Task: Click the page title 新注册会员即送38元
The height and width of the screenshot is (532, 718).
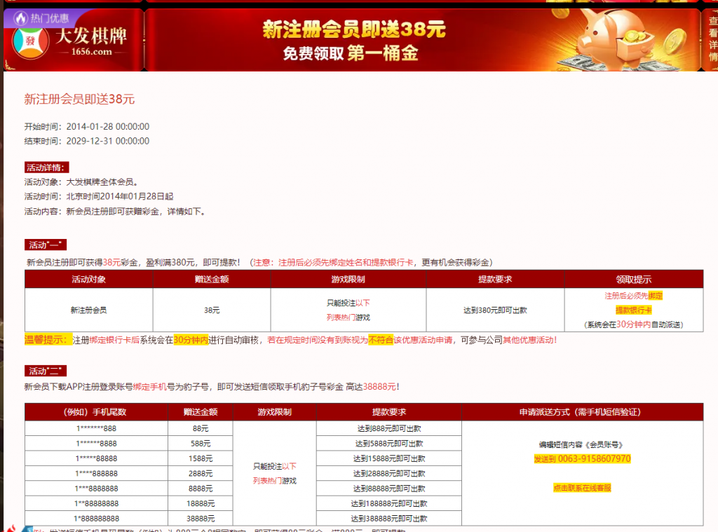Action: (79, 99)
